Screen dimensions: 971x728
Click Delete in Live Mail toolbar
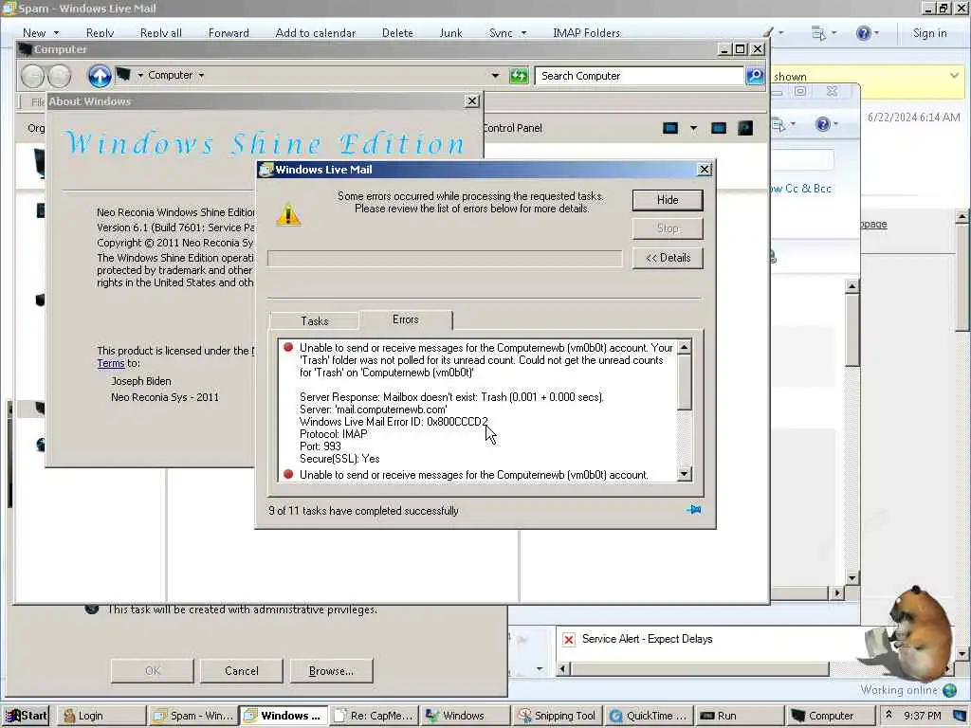tap(397, 33)
